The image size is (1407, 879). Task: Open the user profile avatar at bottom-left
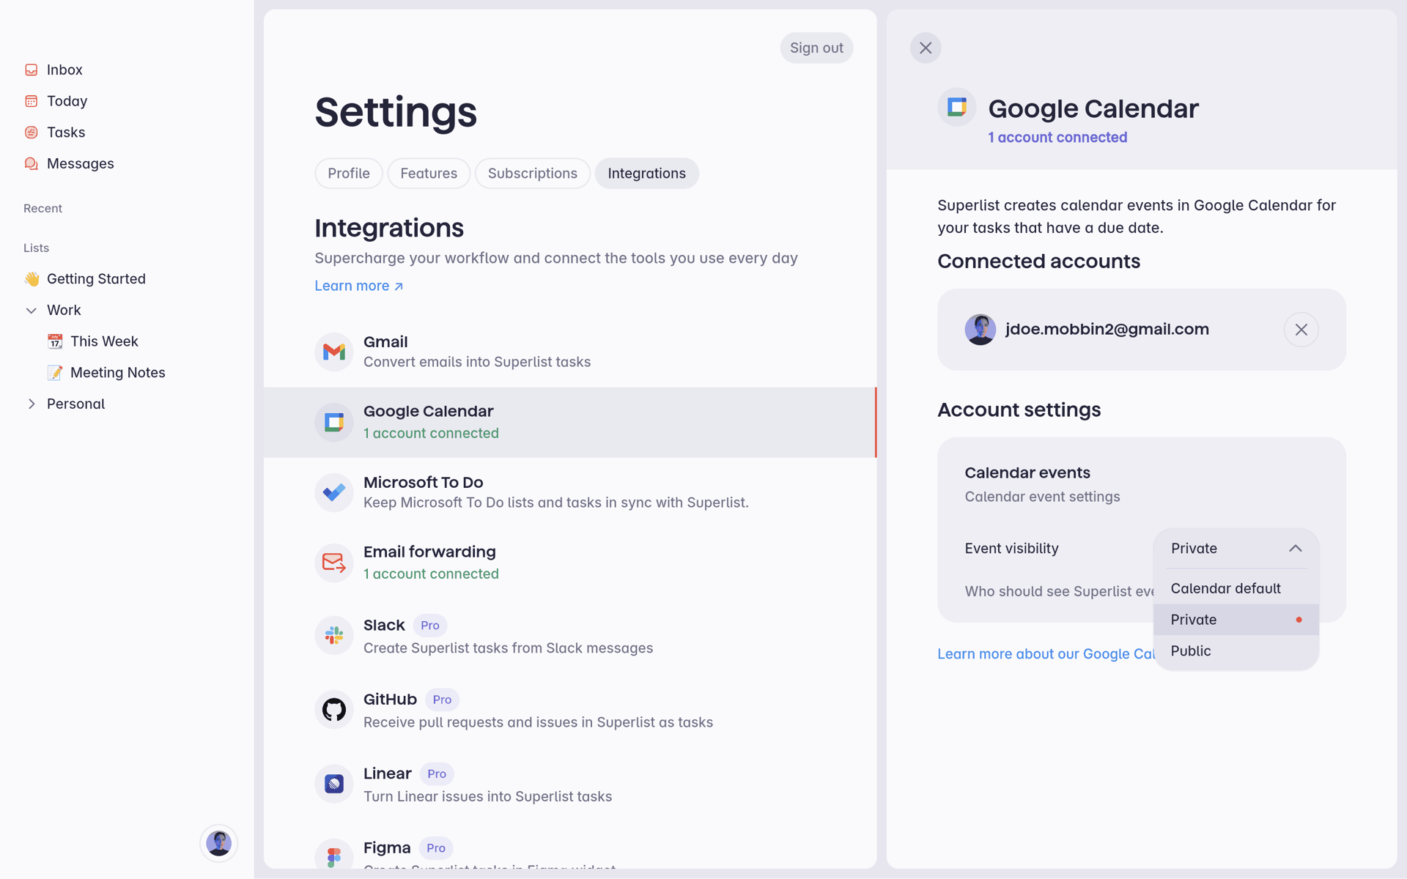pyautogui.click(x=218, y=843)
